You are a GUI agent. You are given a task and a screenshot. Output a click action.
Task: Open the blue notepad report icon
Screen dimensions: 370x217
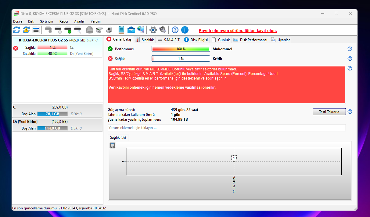pyautogui.click(x=121, y=30)
